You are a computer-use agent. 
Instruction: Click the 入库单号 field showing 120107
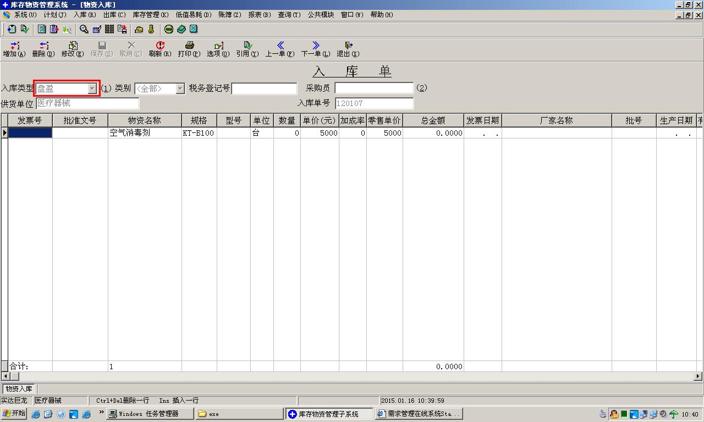point(374,103)
